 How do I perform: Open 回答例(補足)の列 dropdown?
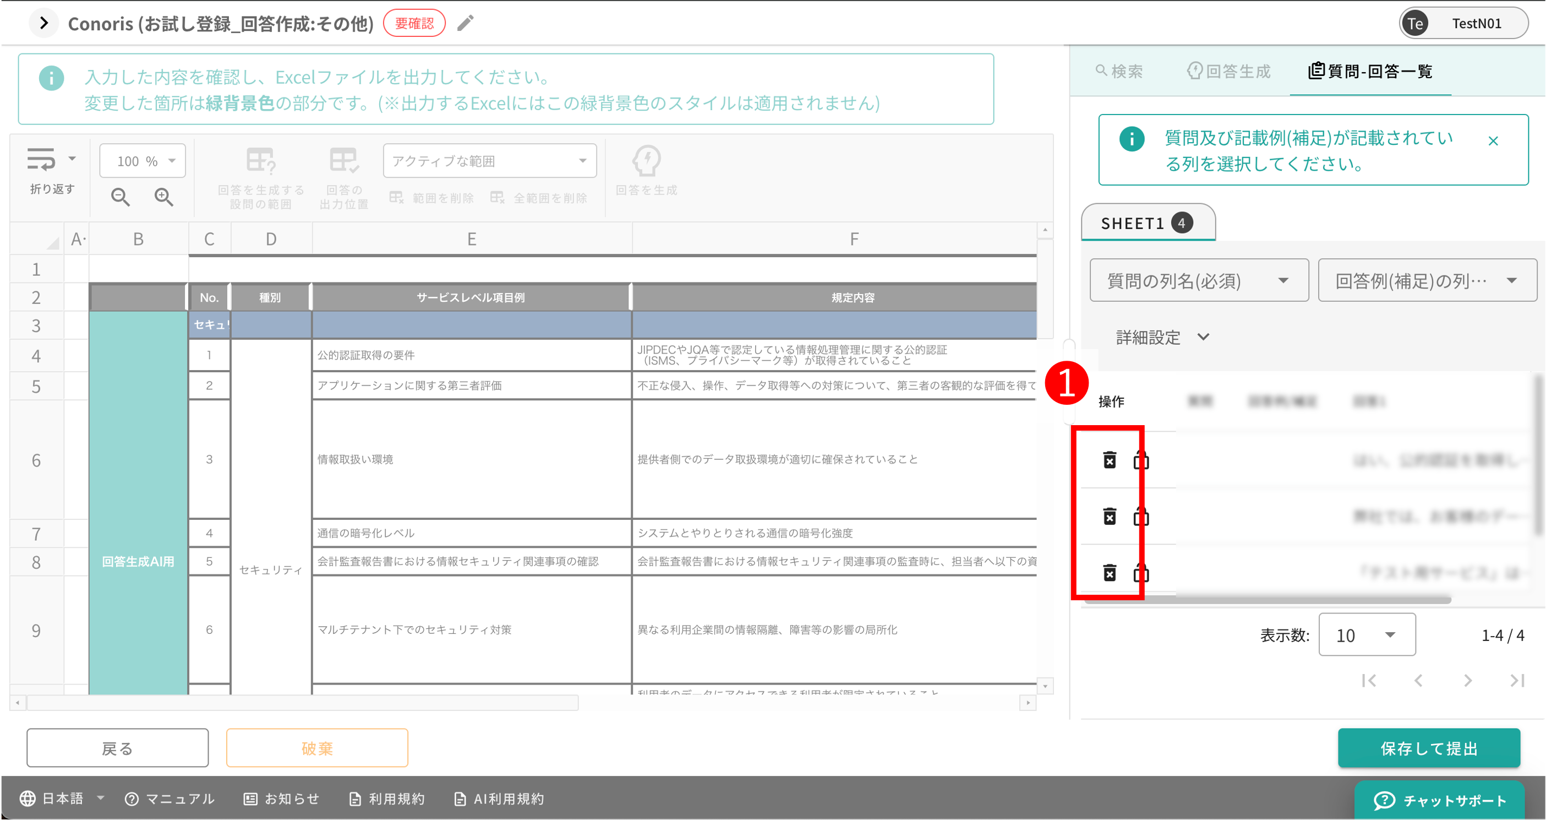tap(1427, 280)
